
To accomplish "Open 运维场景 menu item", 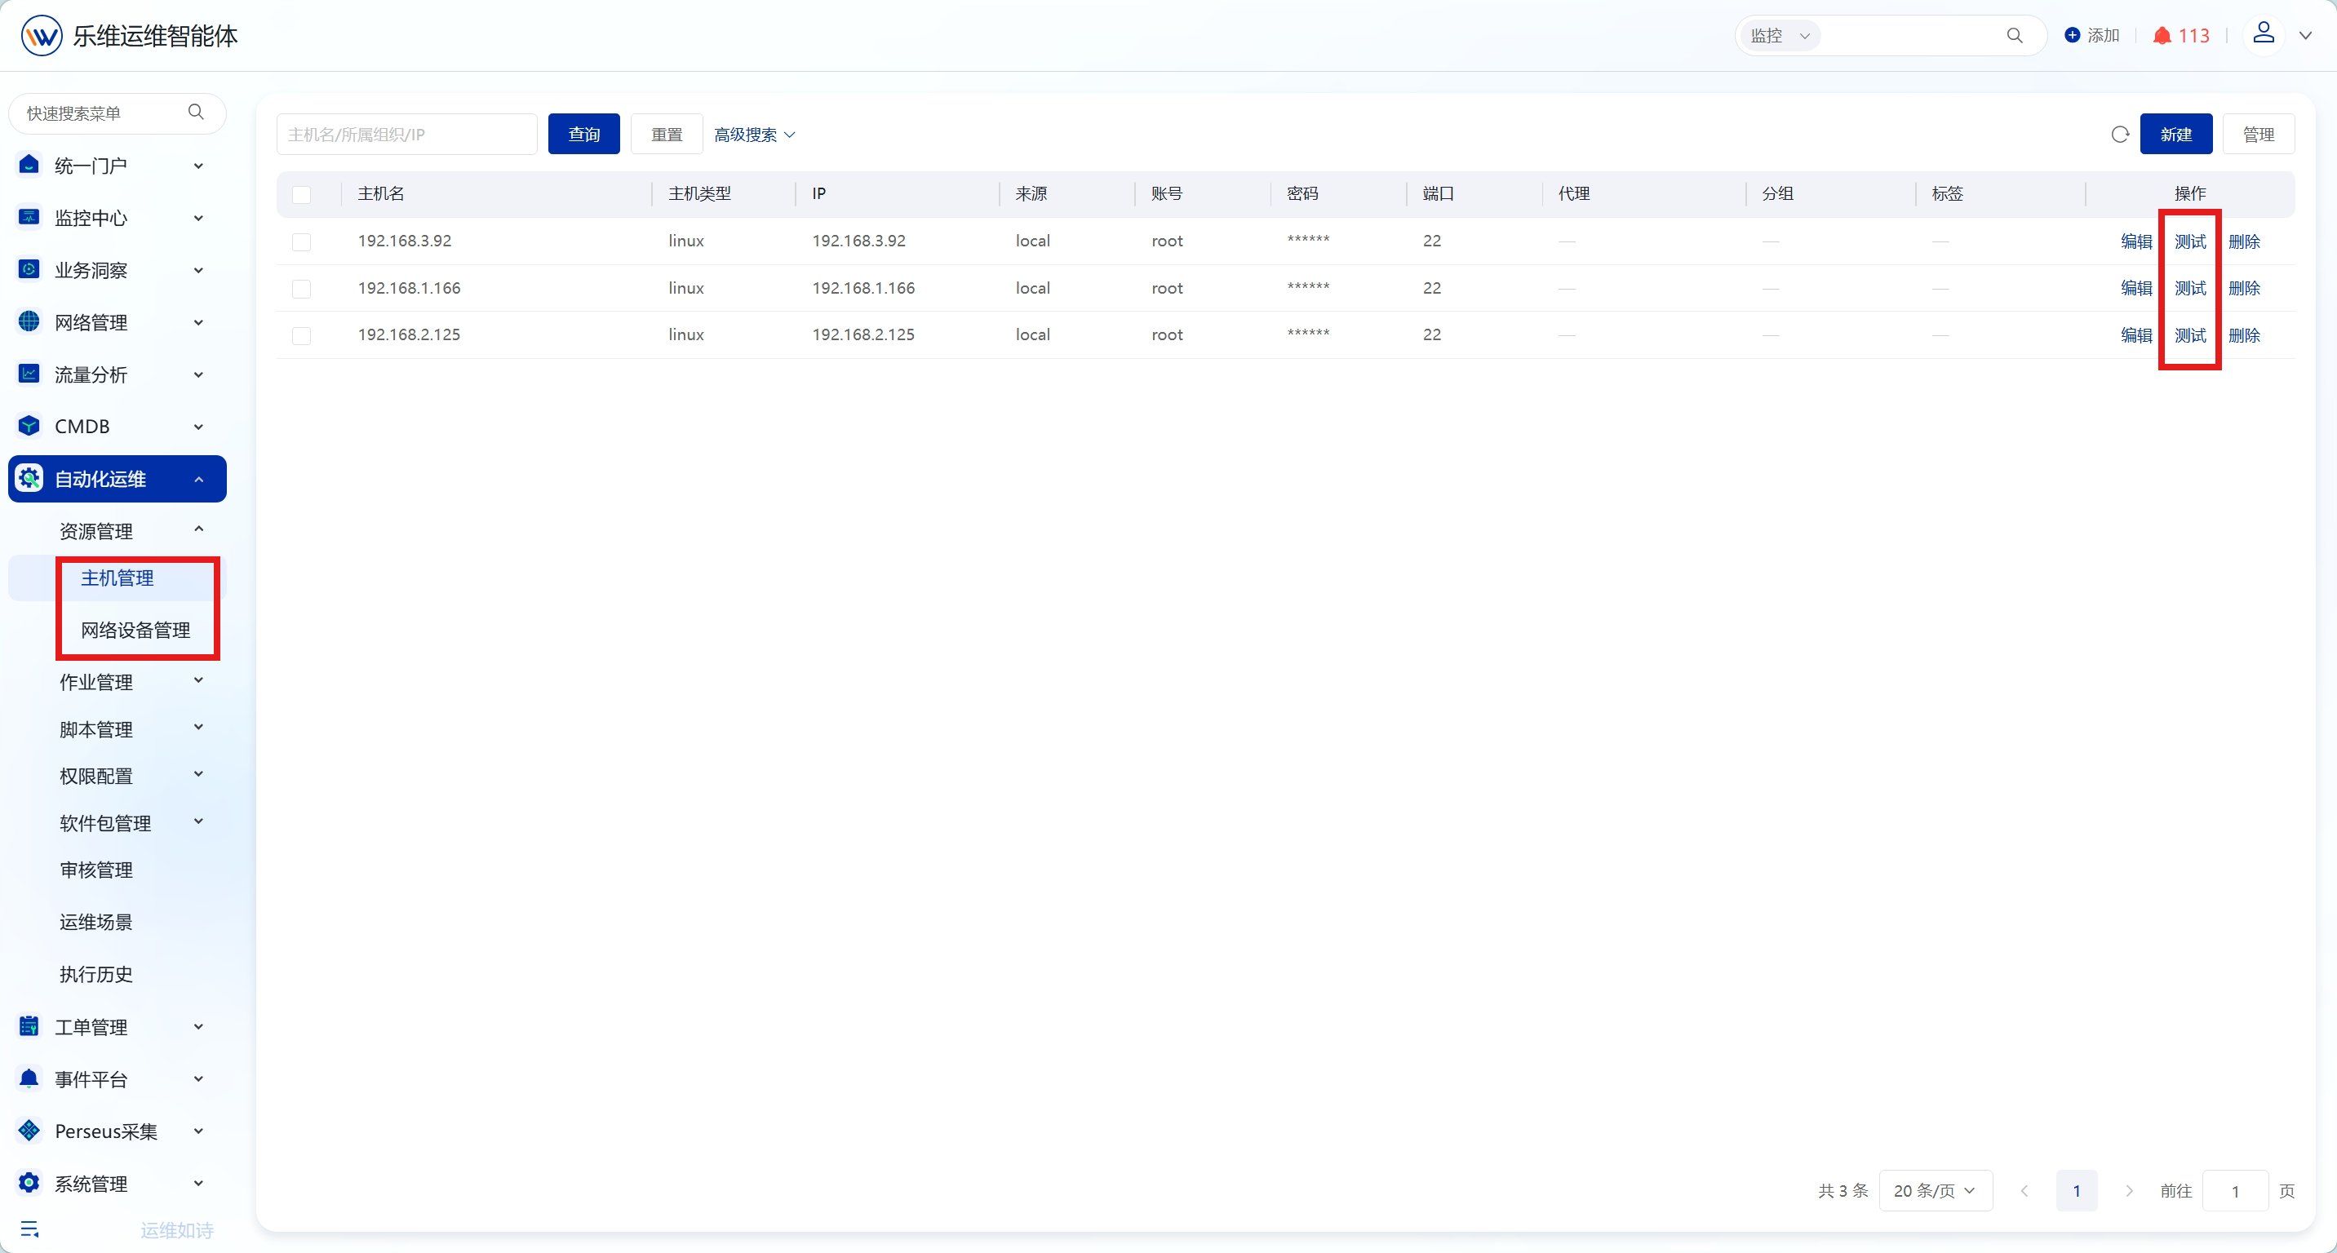I will pyautogui.click(x=96, y=922).
